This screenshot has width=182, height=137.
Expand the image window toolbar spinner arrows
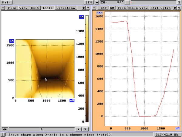pos(83,8)
